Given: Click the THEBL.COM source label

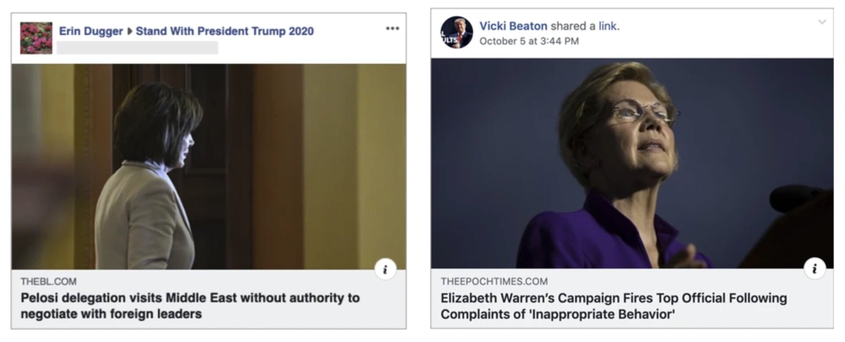Looking at the screenshot, I should (x=48, y=281).
